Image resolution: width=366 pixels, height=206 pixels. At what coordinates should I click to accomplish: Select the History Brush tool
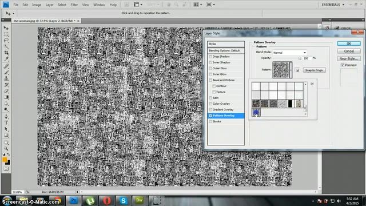point(6,85)
